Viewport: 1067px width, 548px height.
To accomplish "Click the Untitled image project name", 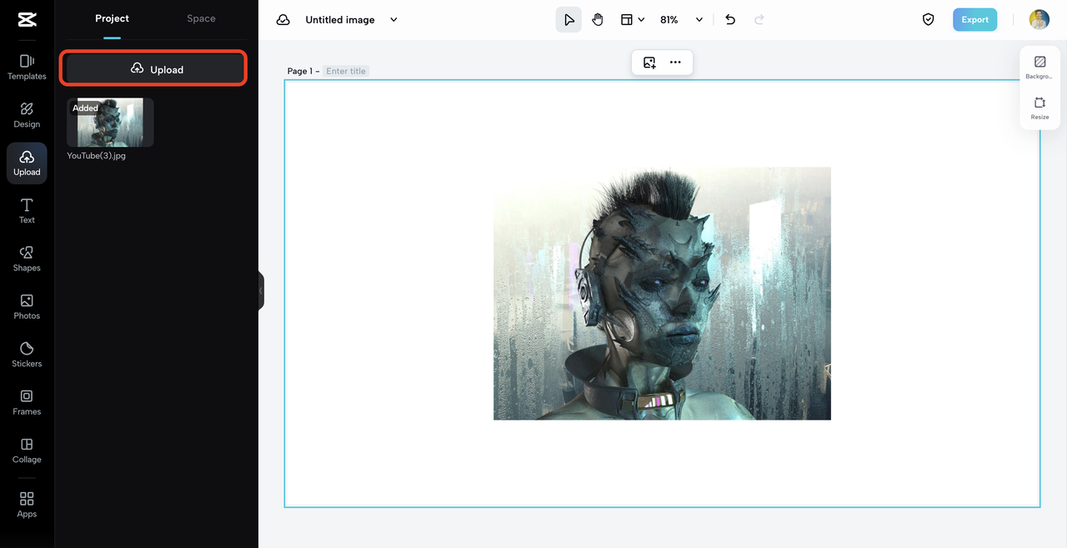I will click(340, 19).
